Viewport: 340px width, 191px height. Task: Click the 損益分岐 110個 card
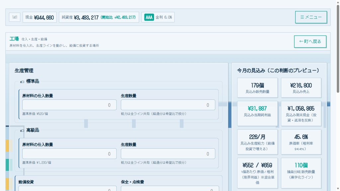point(301,173)
